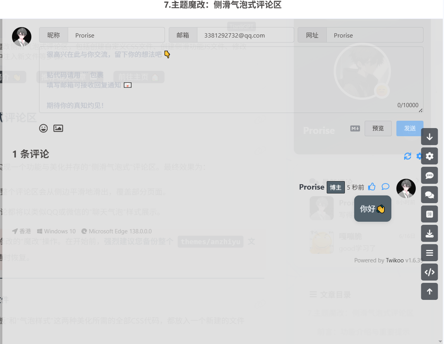Click the 昵称 nickname input field
Screen dimensions: 444x344
(x=116, y=35)
